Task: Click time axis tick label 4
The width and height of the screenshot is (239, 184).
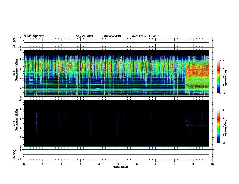Action: point(99,164)
